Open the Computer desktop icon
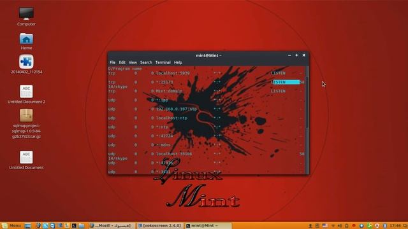This screenshot has height=229, width=408. 26,17
